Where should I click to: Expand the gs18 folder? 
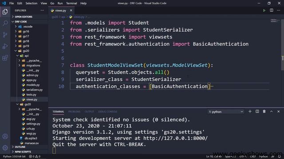[x=29, y=41]
